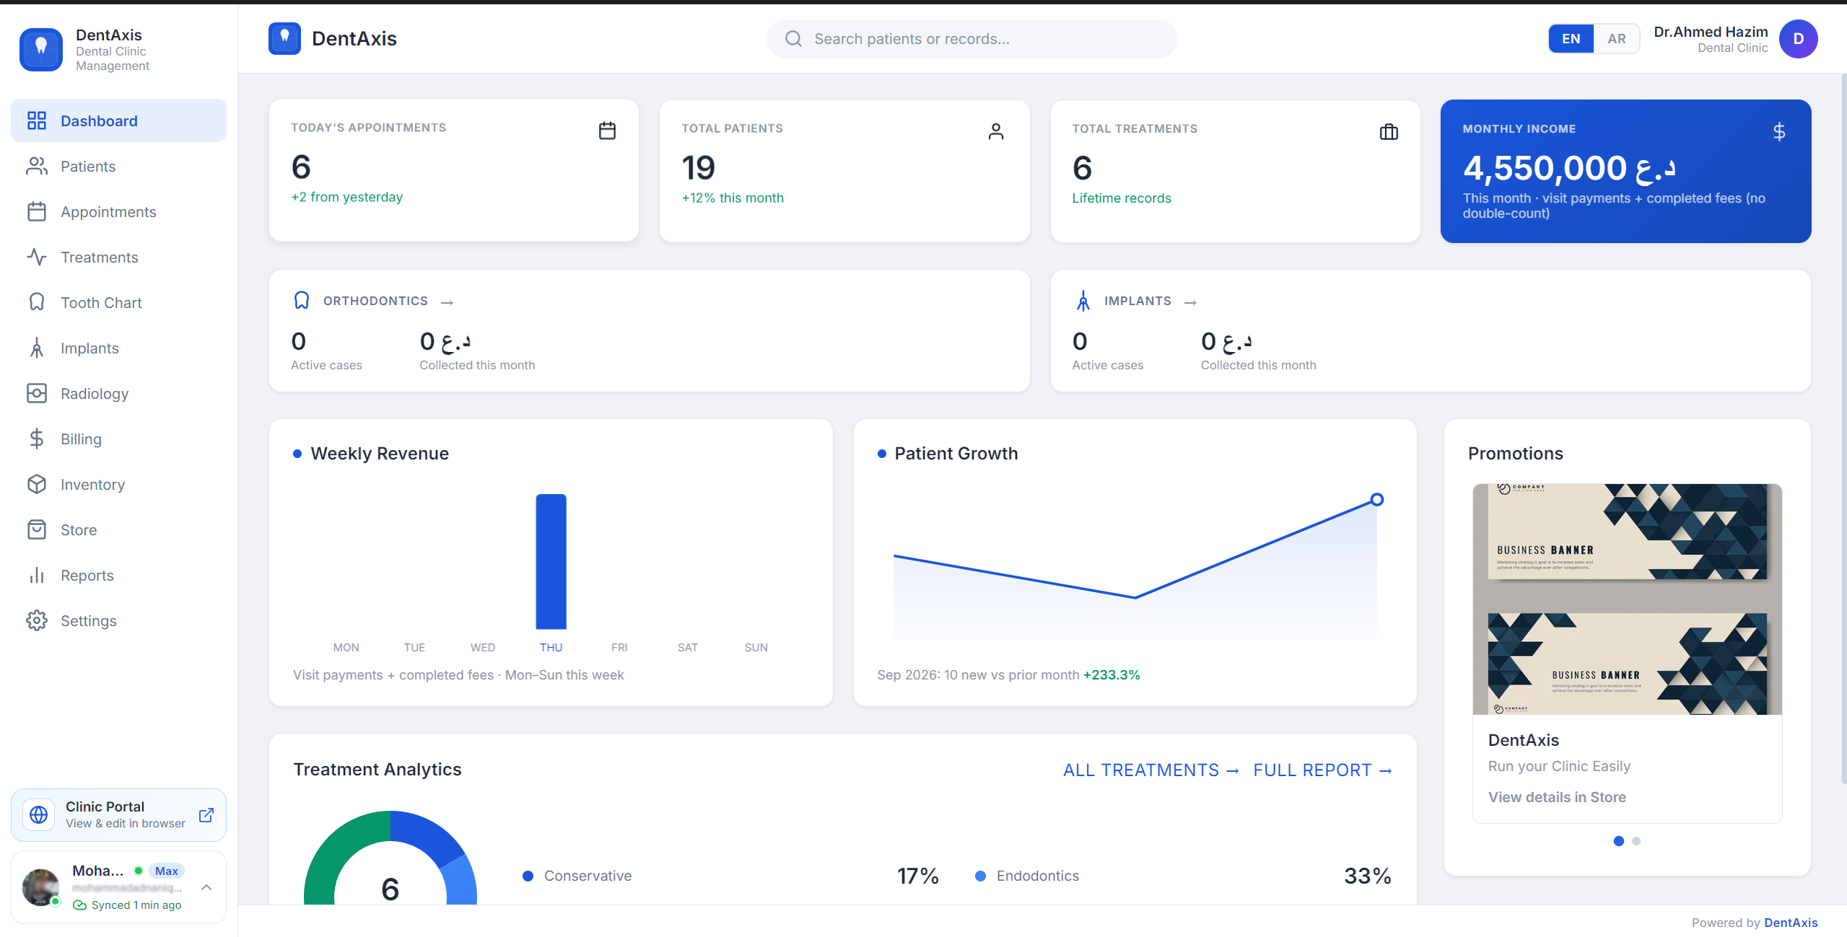Screen dimensions: 1847x937
Task: Click the Billing dollar icon in sidebar
Action: pos(37,439)
